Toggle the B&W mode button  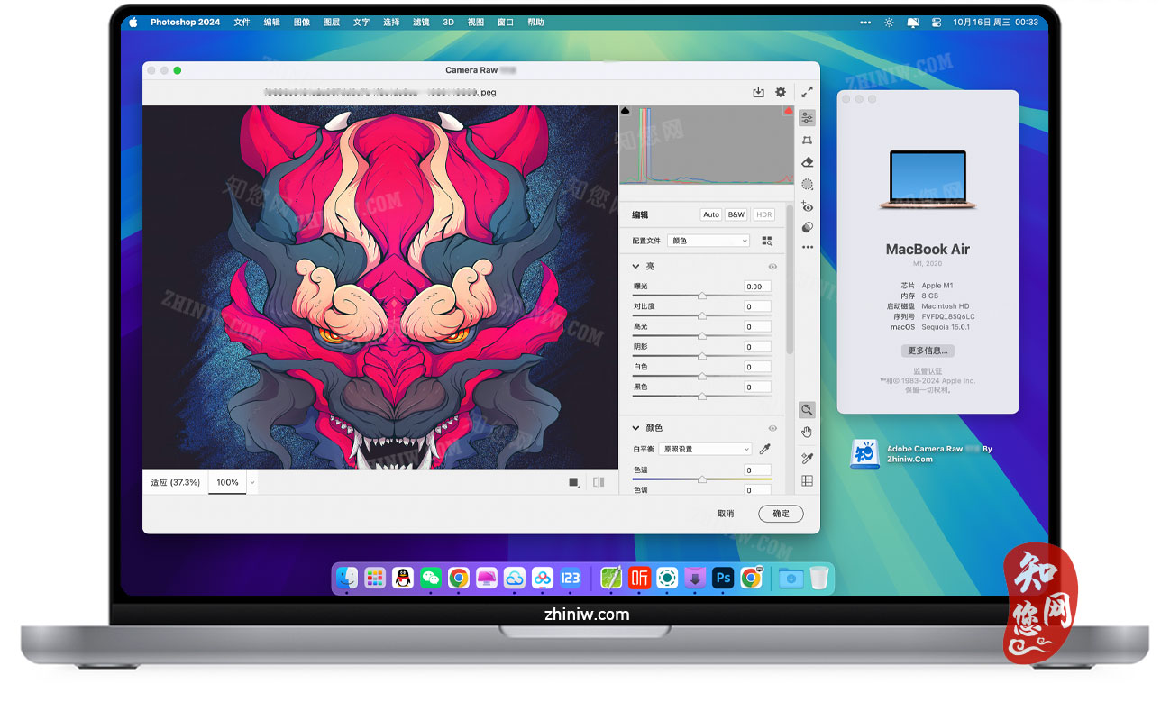click(x=736, y=214)
